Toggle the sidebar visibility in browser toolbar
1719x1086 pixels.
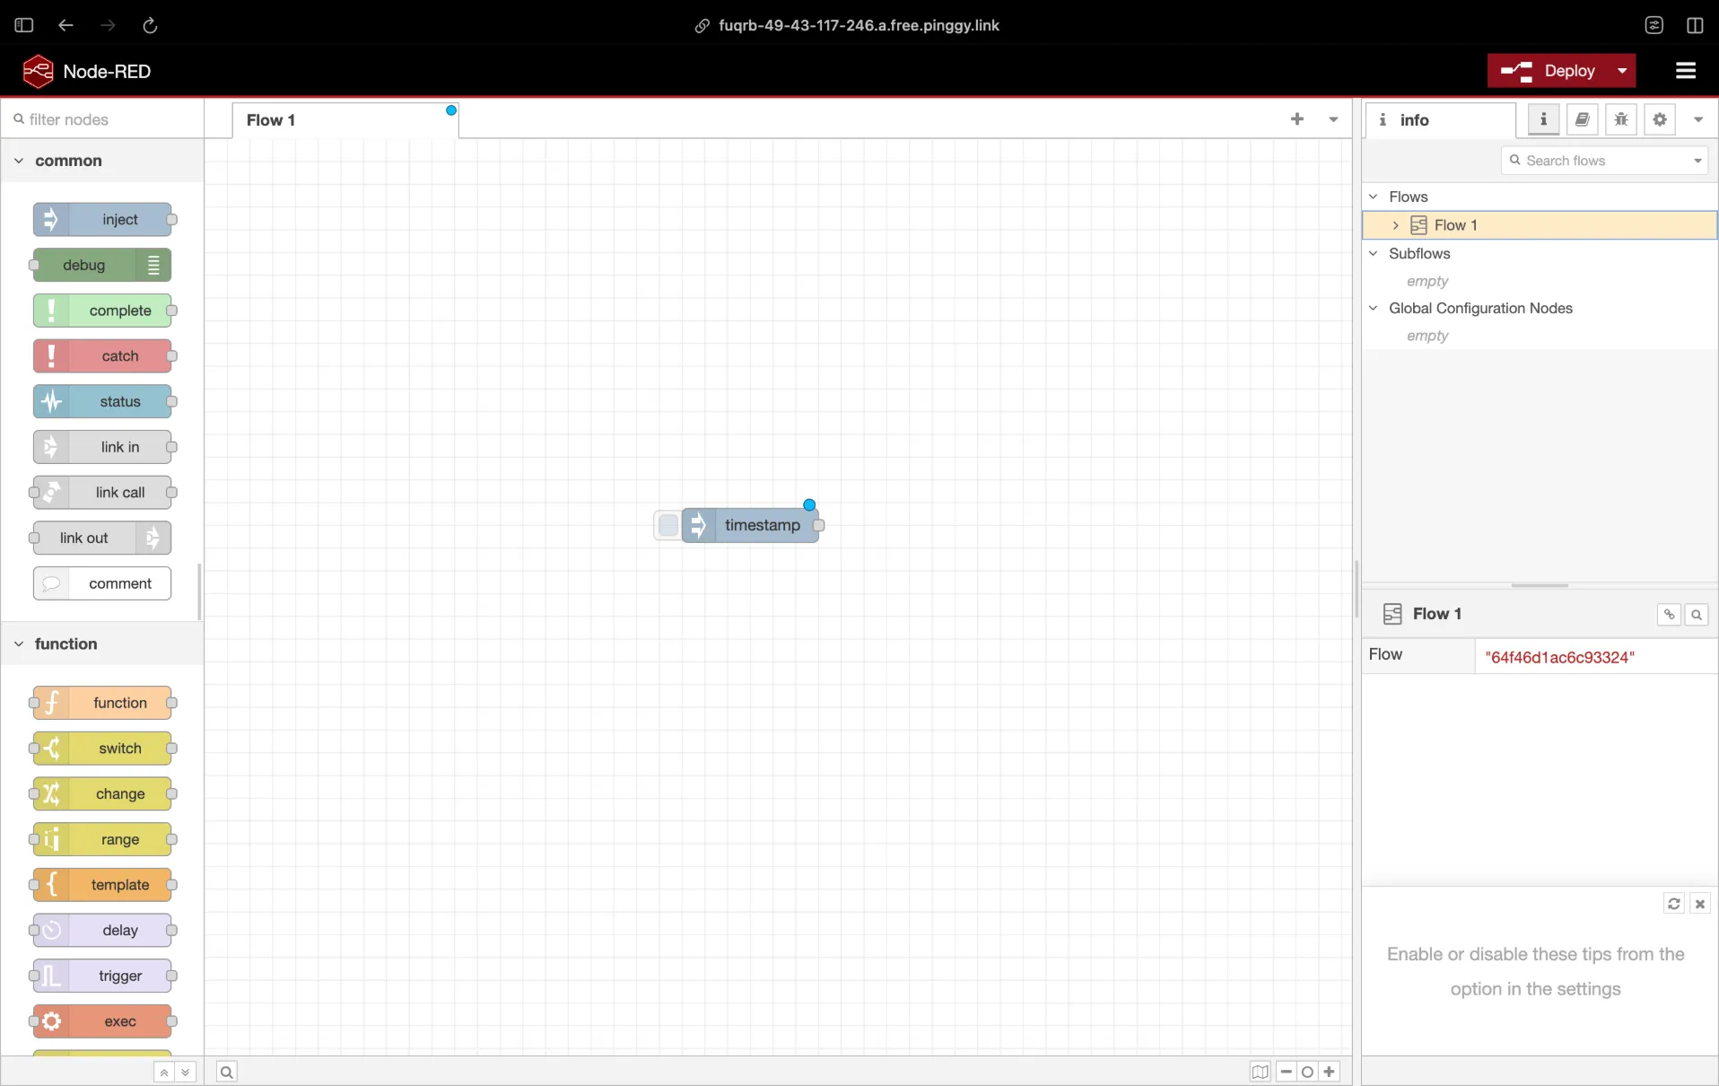point(22,25)
